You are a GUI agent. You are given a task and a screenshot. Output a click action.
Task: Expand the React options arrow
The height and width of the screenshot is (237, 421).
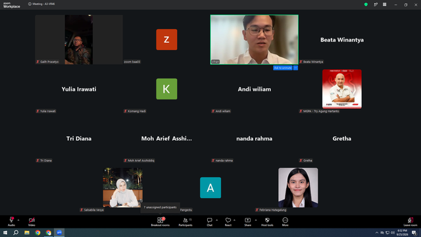[x=234, y=220]
